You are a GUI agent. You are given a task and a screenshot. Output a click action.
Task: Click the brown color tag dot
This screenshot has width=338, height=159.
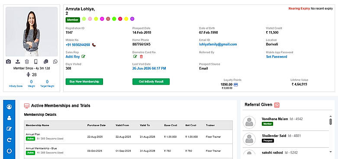[108, 19]
